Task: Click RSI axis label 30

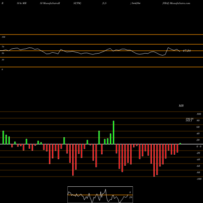Action: [x=3, y=60]
